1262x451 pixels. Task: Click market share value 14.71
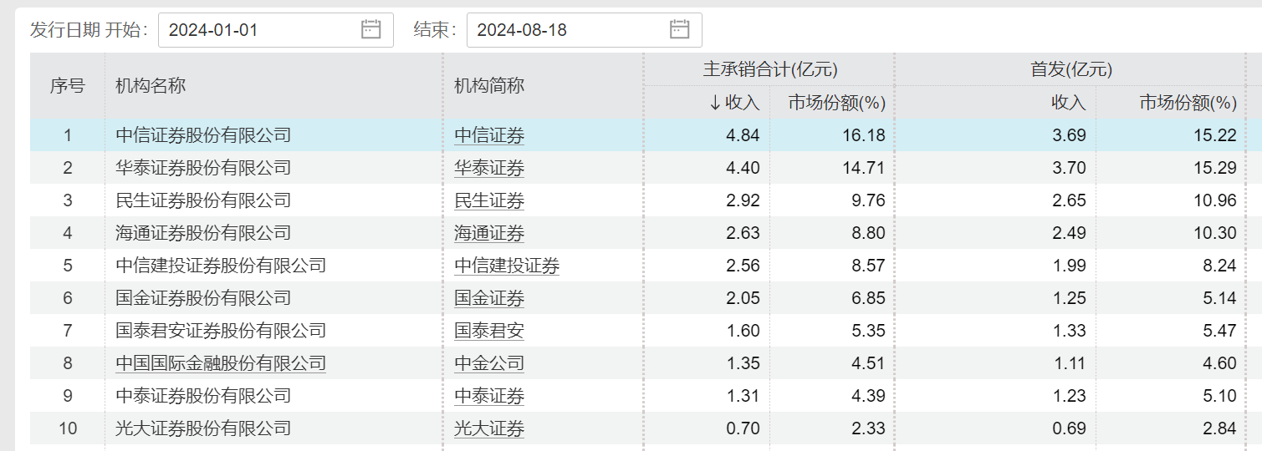pyautogui.click(x=862, y=168)
